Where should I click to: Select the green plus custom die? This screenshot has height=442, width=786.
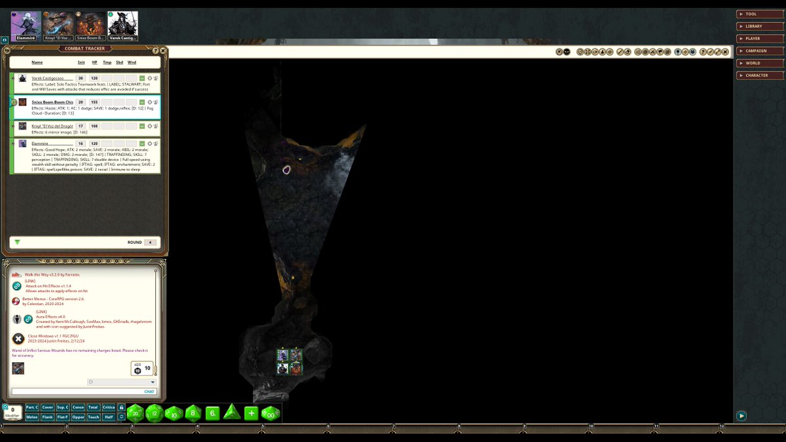coord(251,413)
